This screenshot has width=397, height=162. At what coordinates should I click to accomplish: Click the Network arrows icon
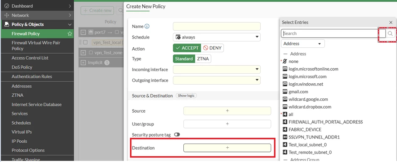tap(7, 15)
